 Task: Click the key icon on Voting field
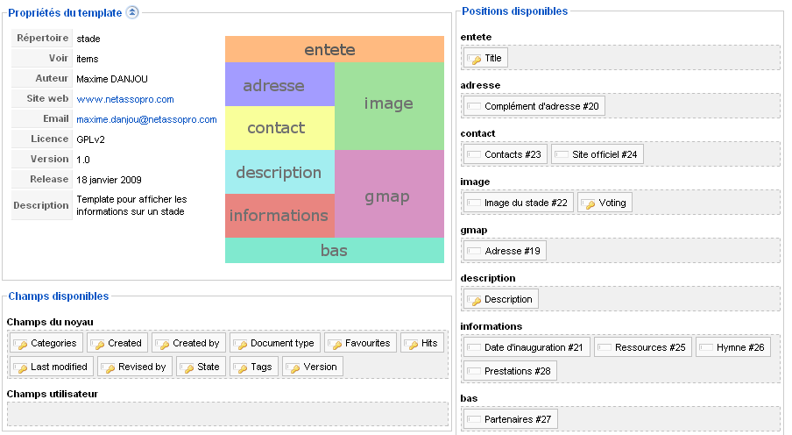[588, 203]
